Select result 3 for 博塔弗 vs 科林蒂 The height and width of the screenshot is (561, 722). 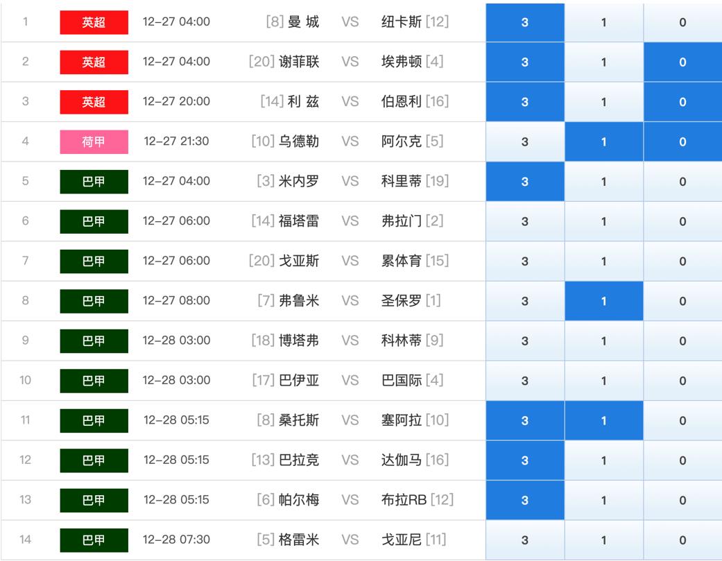pos(525,341)
